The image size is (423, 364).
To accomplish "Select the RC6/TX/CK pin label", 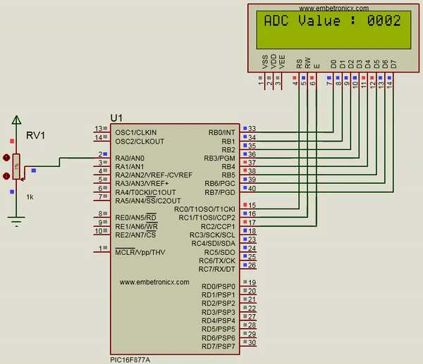I will click(217, 261).
